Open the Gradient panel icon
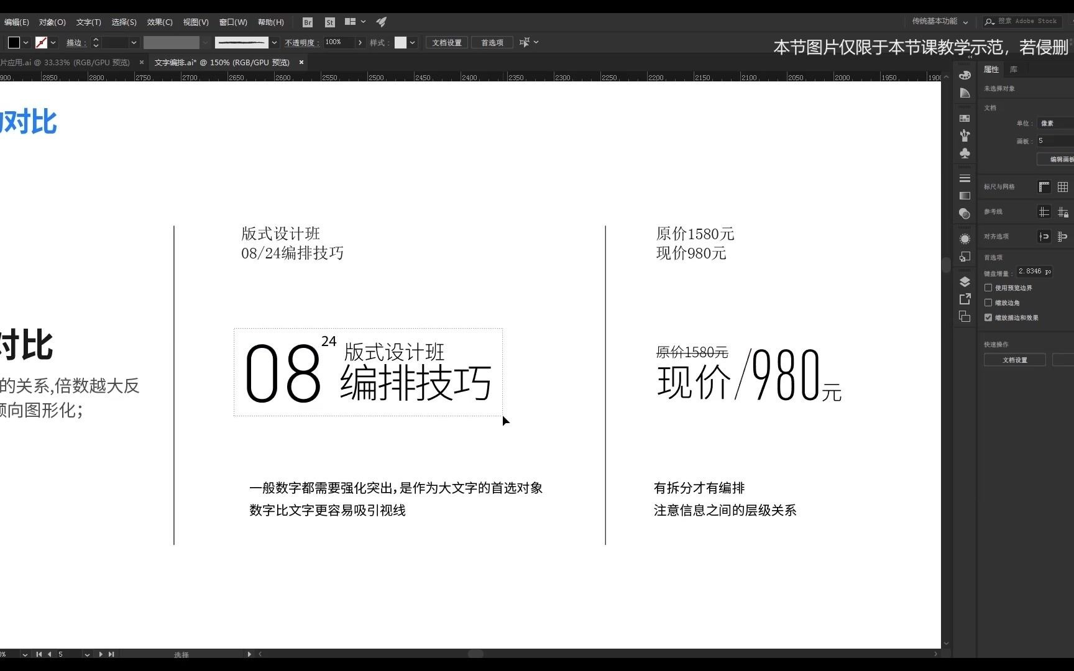 point(965,196)
